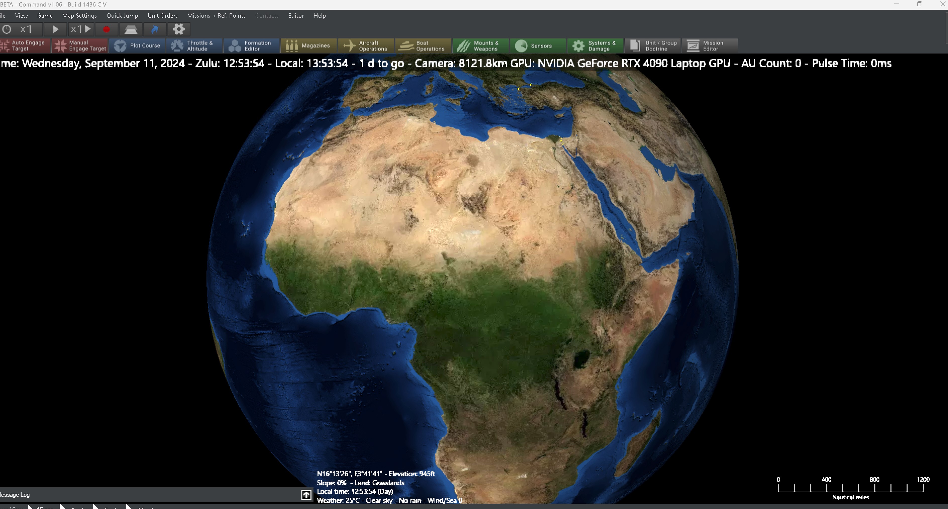Open the Sensors panel

point(538,46)
